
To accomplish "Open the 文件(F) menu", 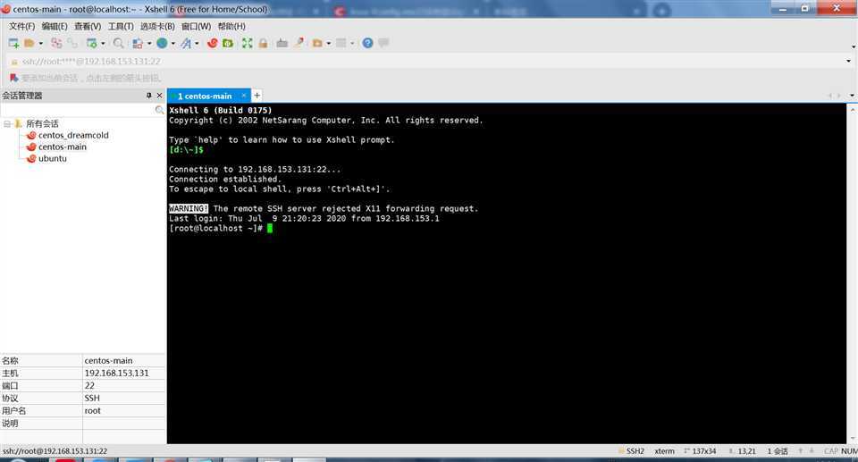I will coord(21,26).
